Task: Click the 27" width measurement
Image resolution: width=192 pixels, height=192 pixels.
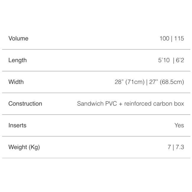Action: (x=153, y=82)
